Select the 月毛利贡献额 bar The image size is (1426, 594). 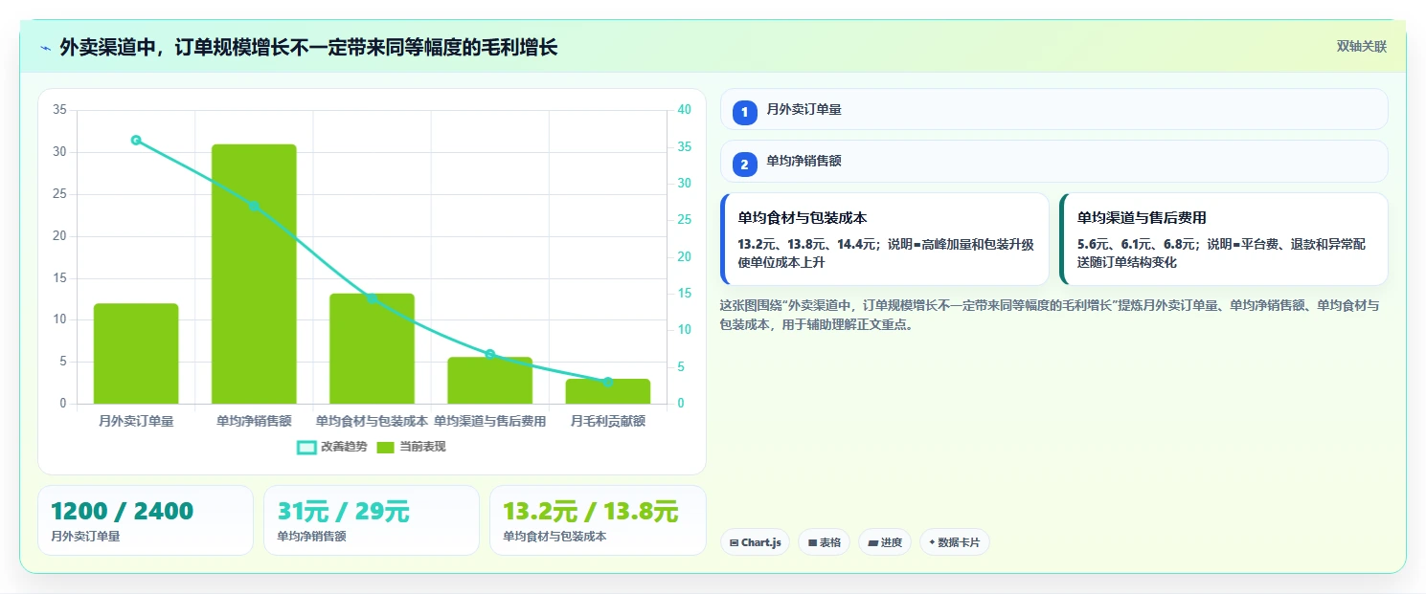point(607,391)
